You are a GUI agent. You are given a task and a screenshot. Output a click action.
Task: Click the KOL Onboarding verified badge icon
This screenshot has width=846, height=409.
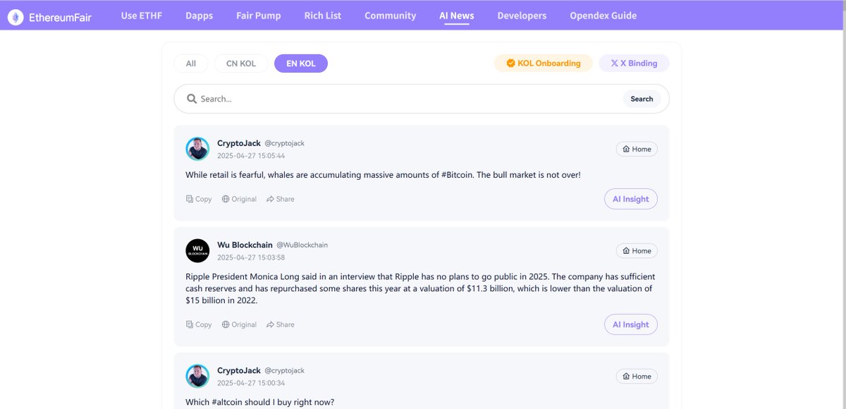click(511, 63)
